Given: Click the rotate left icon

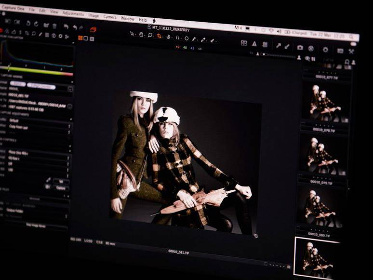Looking at the screenshot, I should (28, 23).
